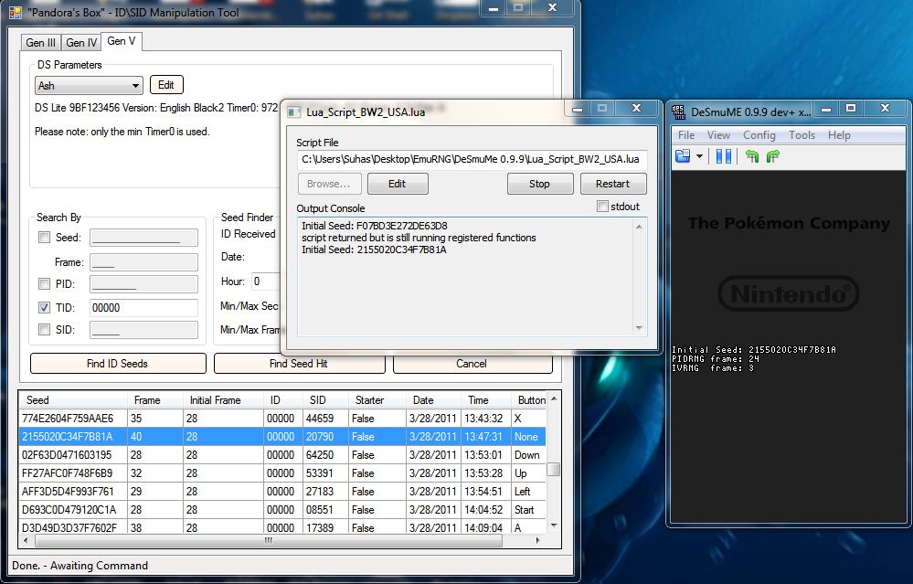Viewport: 913px width, 584px height.
Task: Open the View menu in DeSmuME
Action: click(718, 135)
